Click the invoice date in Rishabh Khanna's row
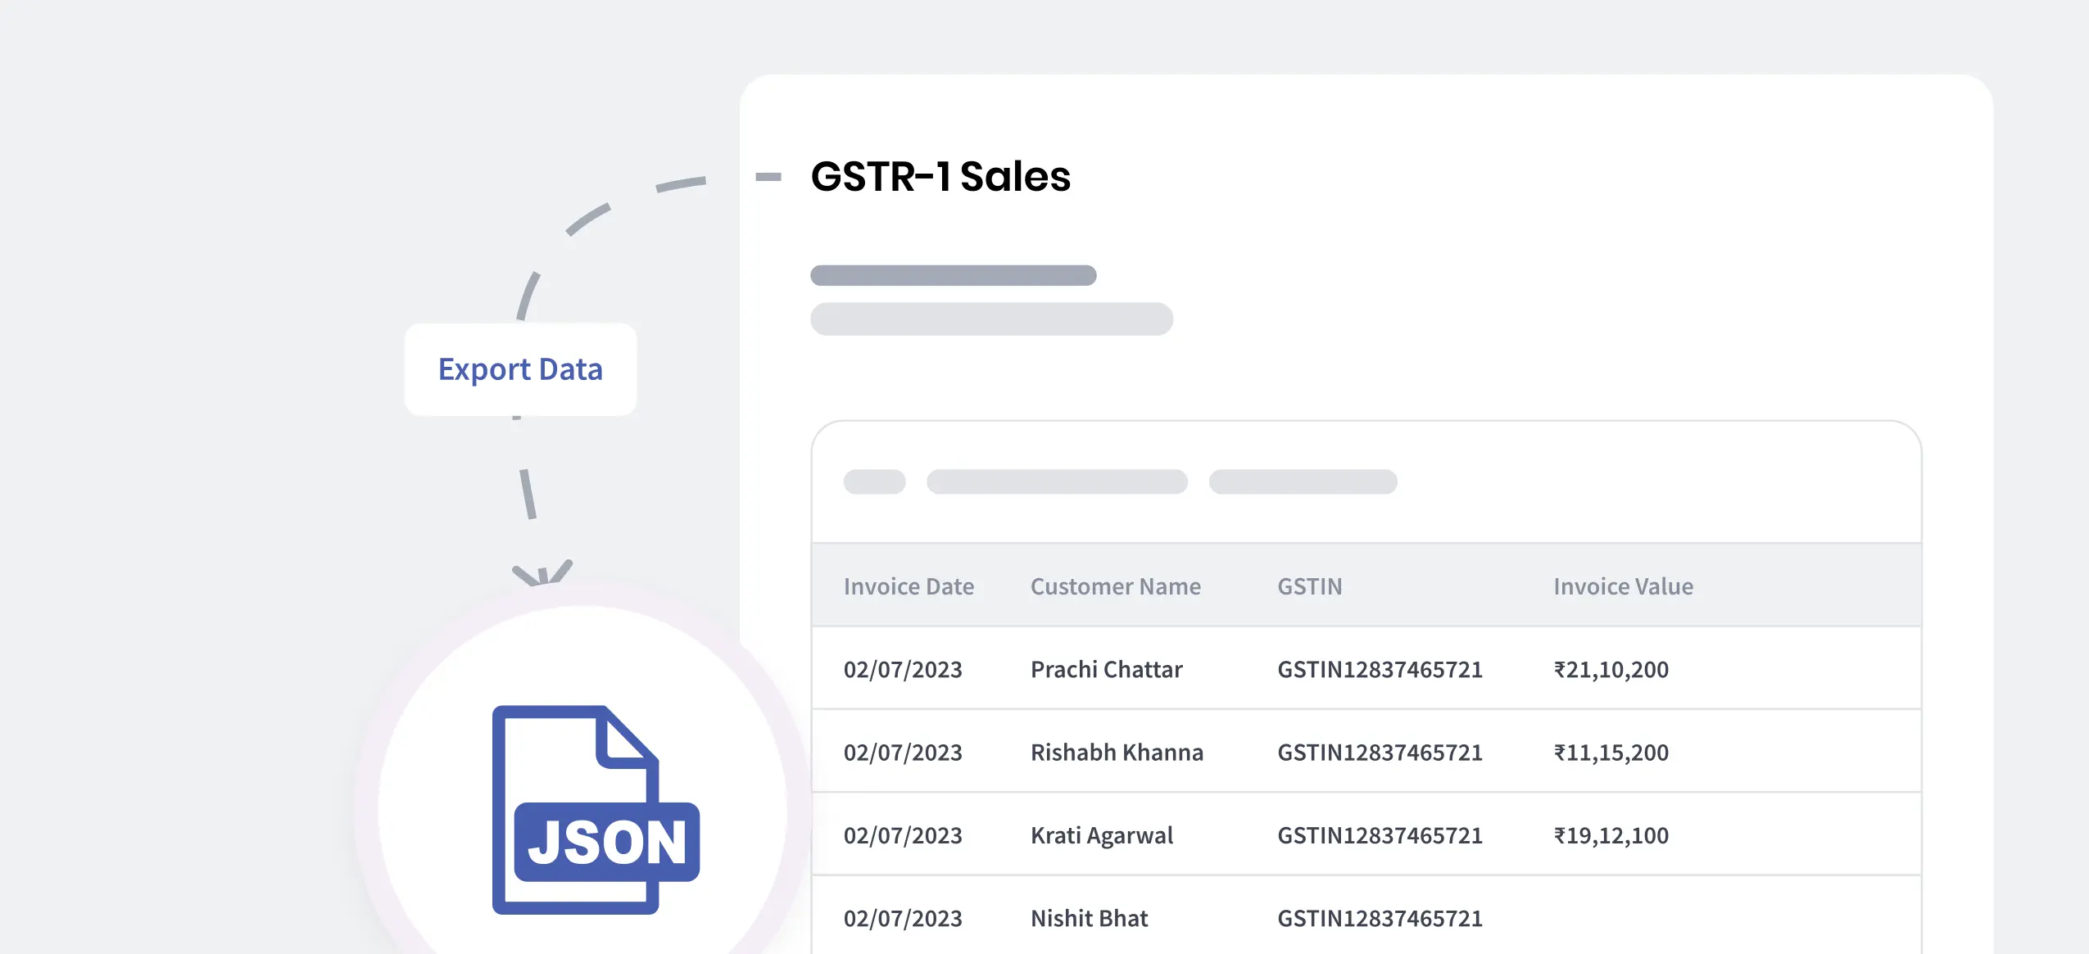This screenshot has height=954, width=2089. 903,752
